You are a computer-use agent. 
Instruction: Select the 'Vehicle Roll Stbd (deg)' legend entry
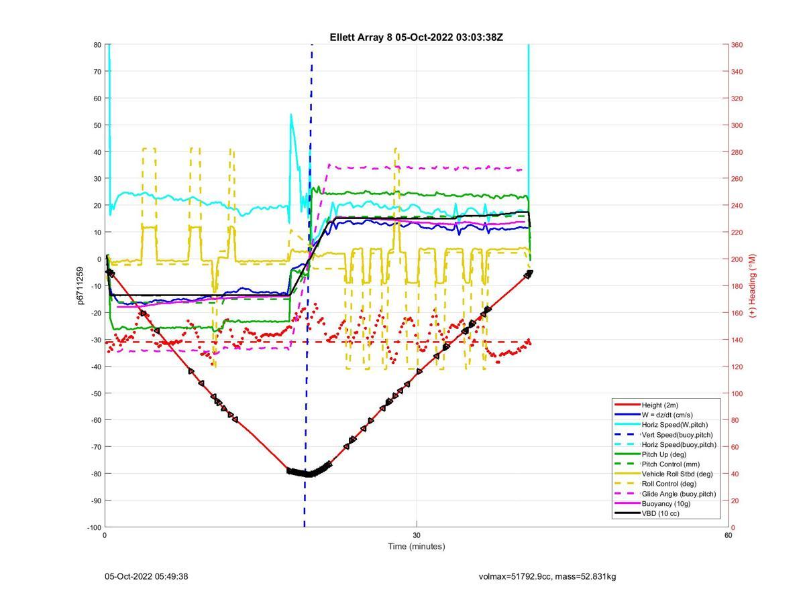[x=678, y=474]
